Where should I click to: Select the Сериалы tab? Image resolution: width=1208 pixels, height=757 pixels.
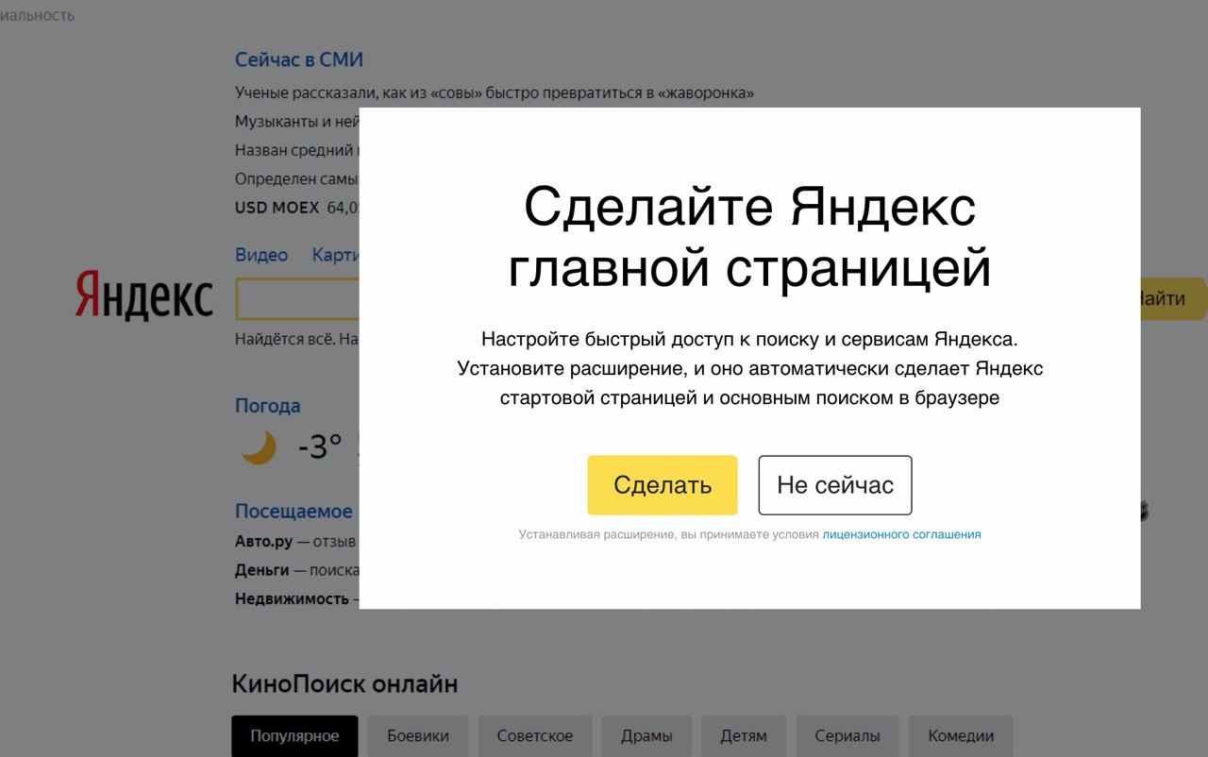848,736
